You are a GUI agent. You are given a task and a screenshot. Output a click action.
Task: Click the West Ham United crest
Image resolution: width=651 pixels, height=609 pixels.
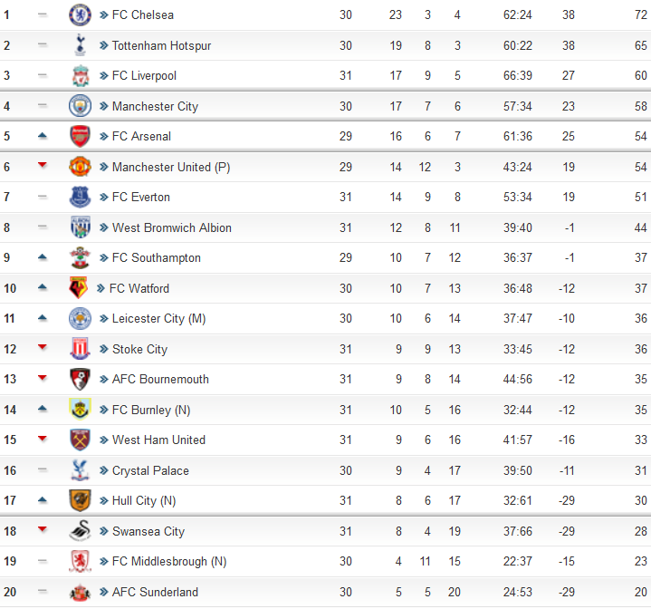80,440
